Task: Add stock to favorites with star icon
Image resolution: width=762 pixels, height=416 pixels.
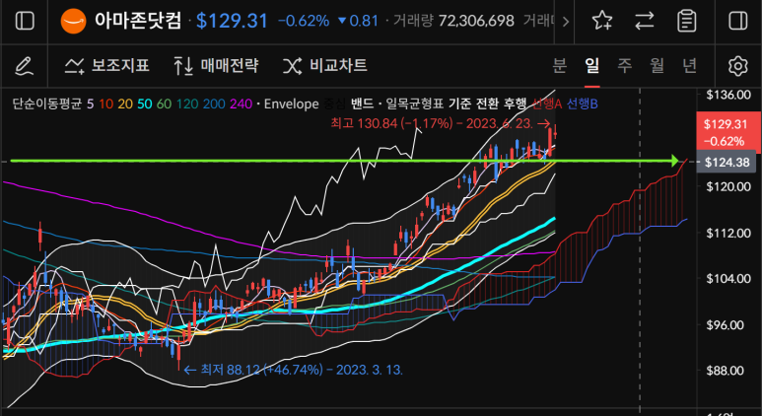Action: click(x=601, y=21)
